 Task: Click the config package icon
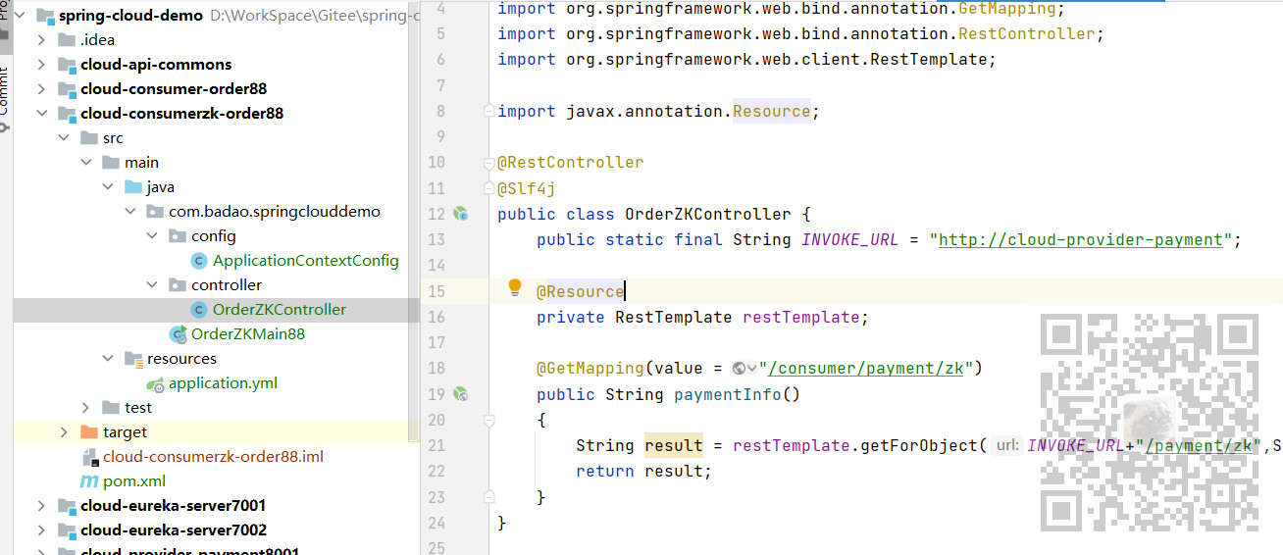[x=178, y=236]
